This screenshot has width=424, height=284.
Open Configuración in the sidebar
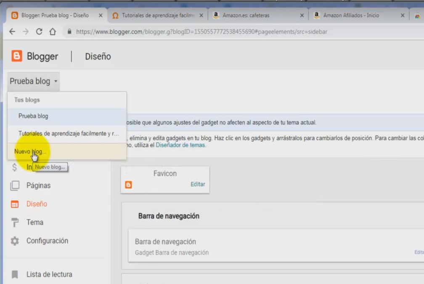tap(47, 241)
